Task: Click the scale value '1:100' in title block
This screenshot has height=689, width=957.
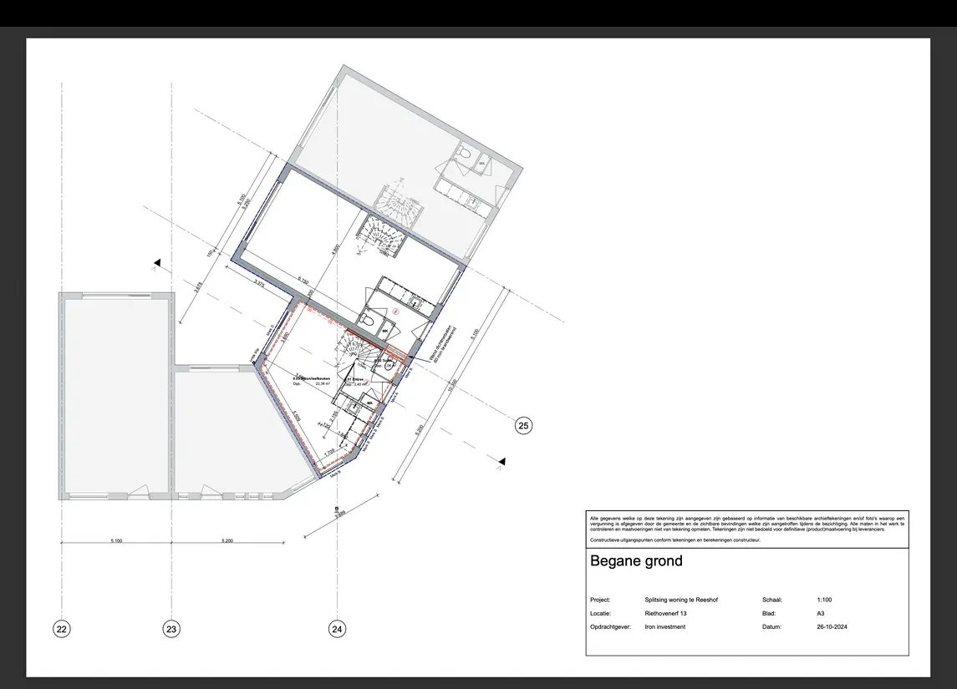Action: [823, 600]
